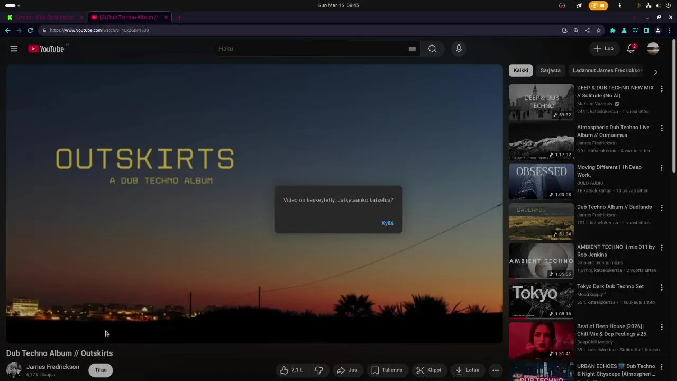Select the Kaikki filter chip
Image resolution: width=677 pixels, height=381 pixels.
(520, 70)
